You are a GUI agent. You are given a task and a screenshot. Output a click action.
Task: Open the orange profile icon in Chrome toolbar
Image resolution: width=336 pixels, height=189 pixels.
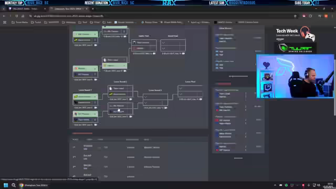pyautogui.click(x=326, y=16)
